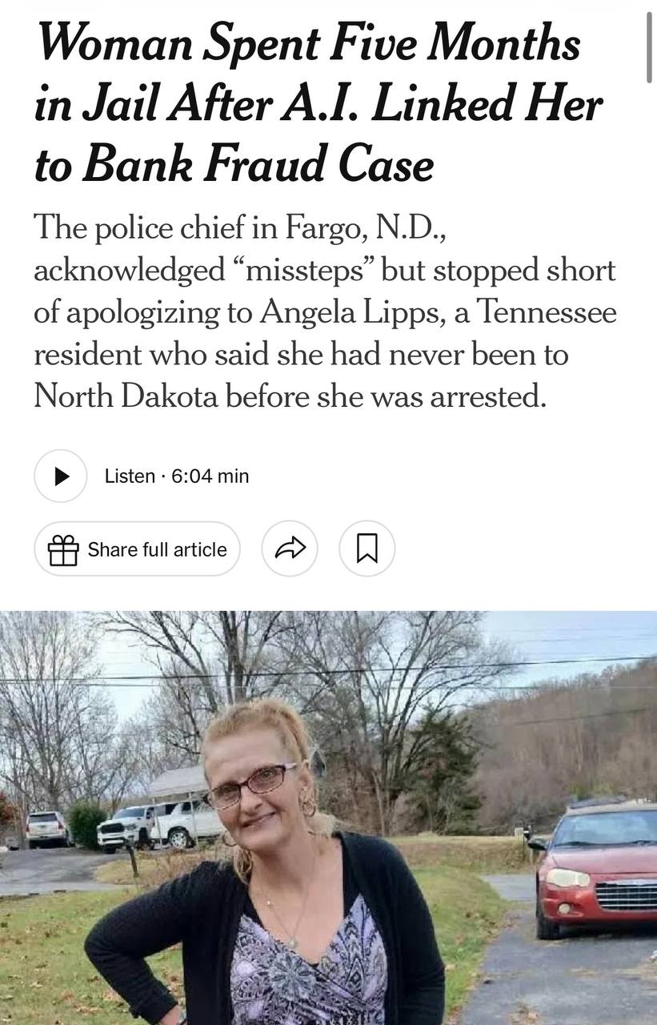The height and width of the screenshot is (1025, 657).
Task: Bookmark this article with the save icon
Action: (367, 549)
